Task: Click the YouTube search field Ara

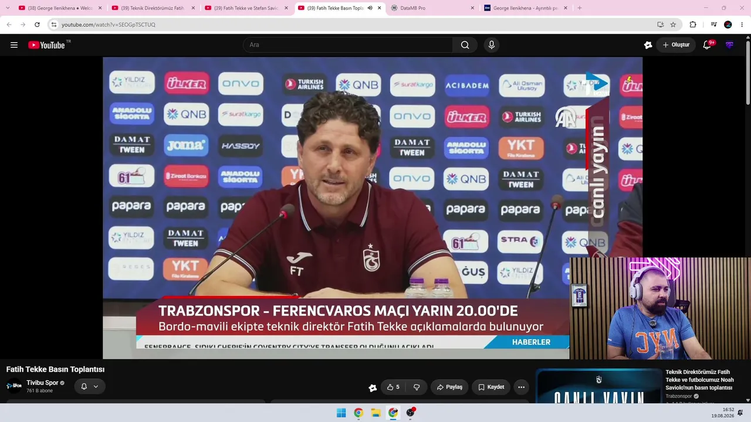Action: coord(348,45)
